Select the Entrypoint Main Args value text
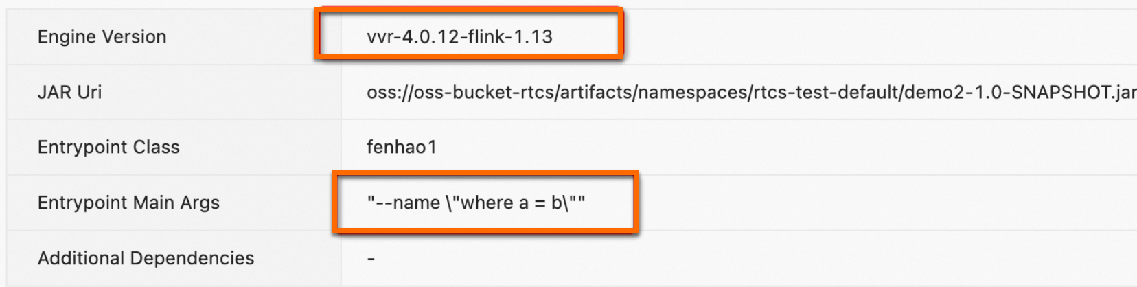1137x287 pixels. pos(476,203)
